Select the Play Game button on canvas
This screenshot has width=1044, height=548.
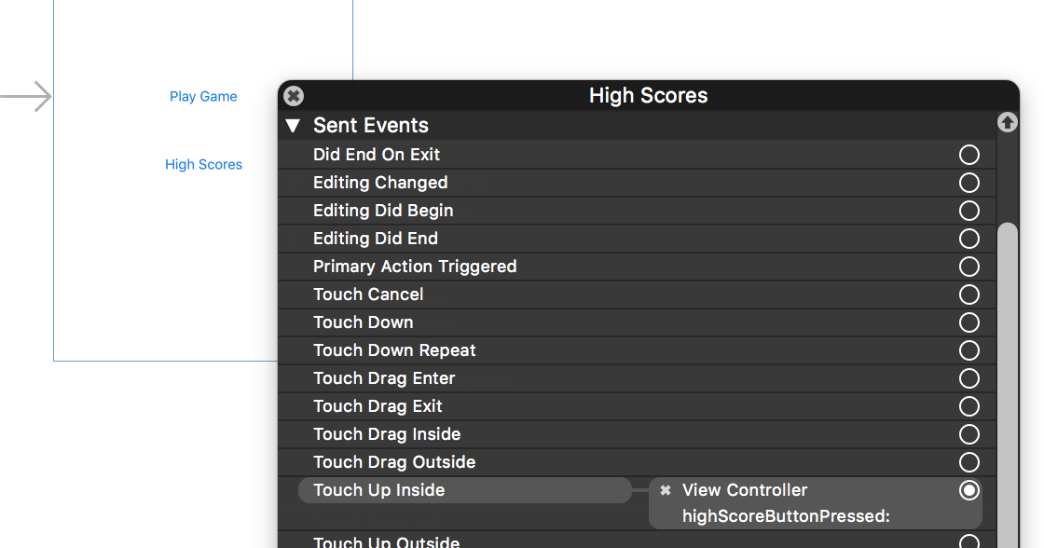[203, 97]
